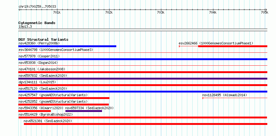
Task: Click purple bar under nsv6597832
Action: tap(143, 79)
